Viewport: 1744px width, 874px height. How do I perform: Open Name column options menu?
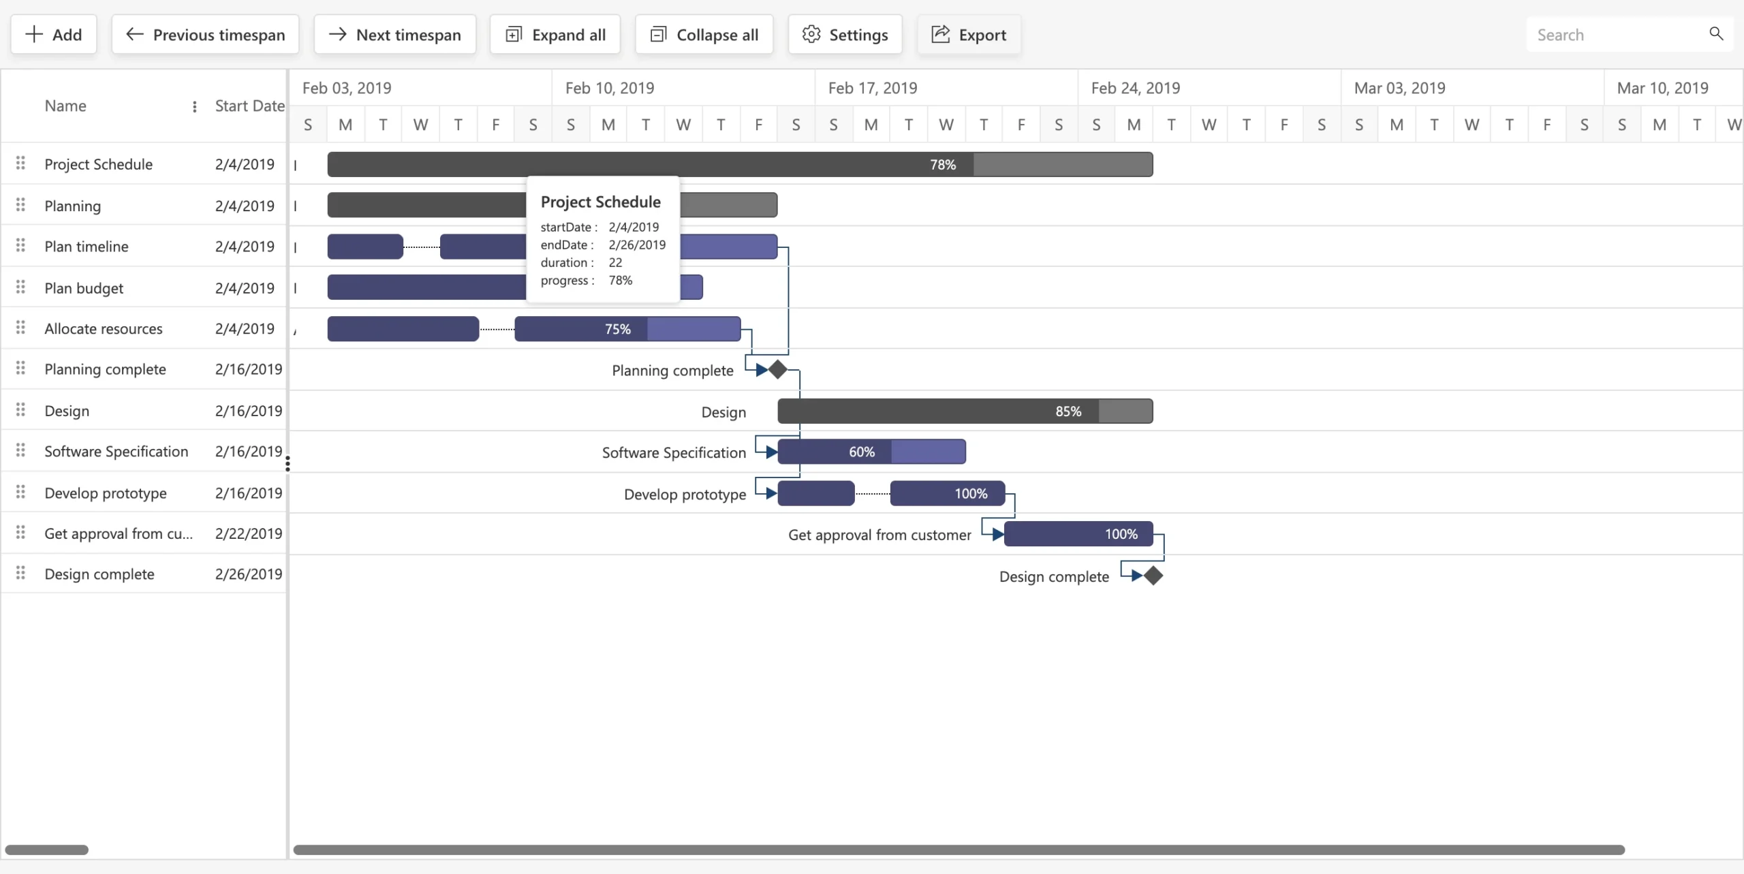195,107
